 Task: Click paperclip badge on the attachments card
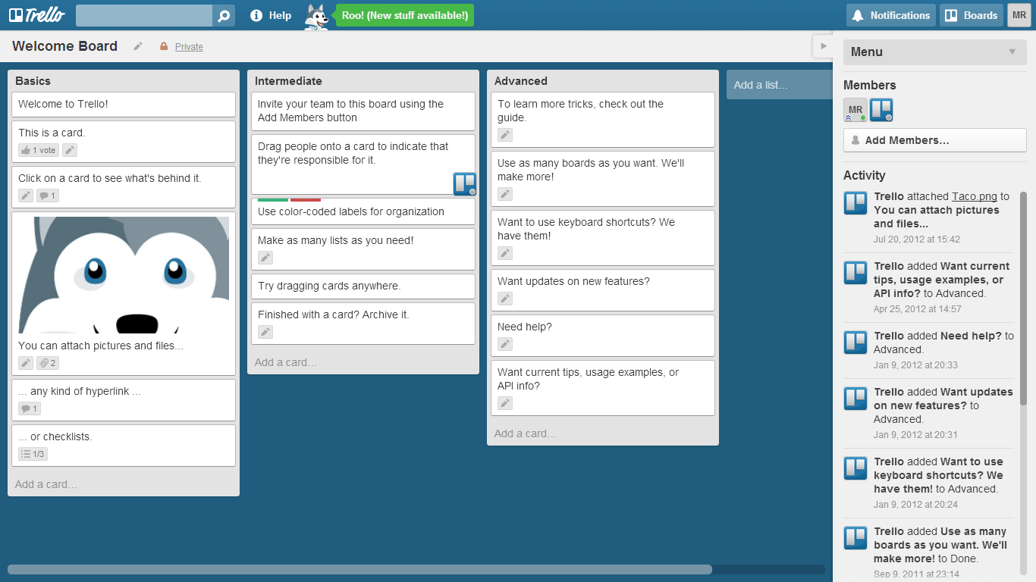click(x=46, y=363)
